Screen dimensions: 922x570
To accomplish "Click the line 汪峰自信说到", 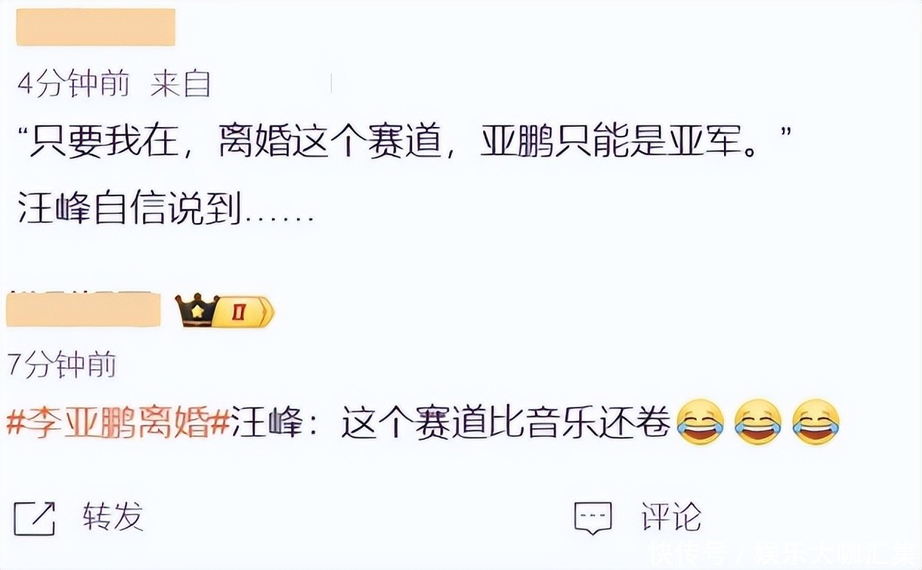I will click(x=166, y=210).
